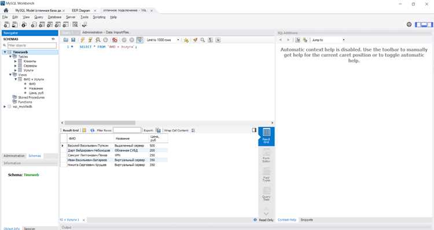Expand the wp_mysitedb schema node
Viewport: 434px width, 230px height.
click(x=5, y=107)
